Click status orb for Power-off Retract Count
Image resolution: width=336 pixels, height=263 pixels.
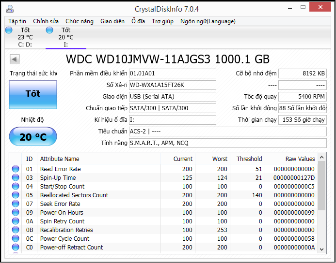[x=16, y=248]
